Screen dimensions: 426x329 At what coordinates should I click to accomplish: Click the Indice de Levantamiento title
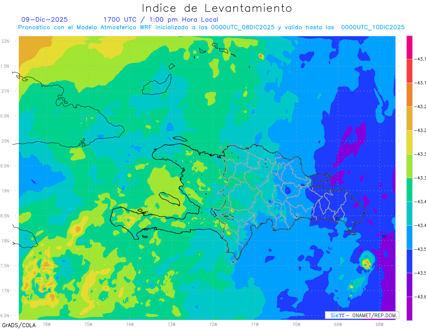coord(217,8)
